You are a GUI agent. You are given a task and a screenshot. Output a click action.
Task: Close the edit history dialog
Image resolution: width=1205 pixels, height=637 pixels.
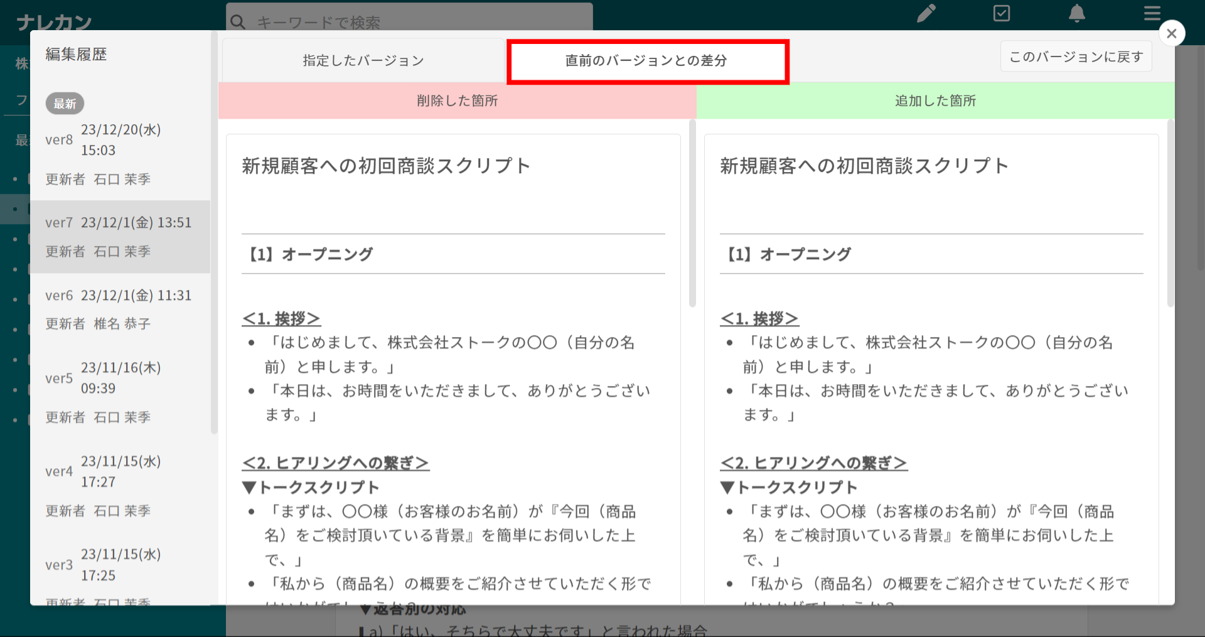click(1171, 33)
